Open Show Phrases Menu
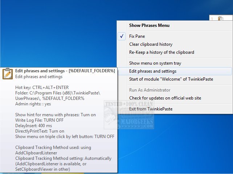The image size is (233, 174). (149, 25)
